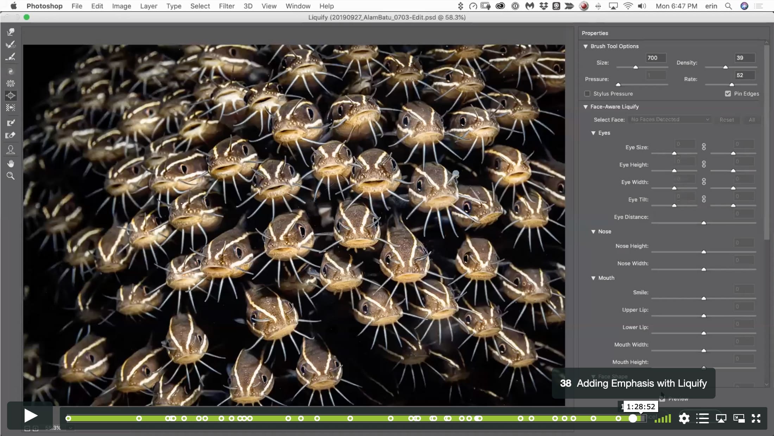Toggle the Eye Size link icon
This screenshot has width=774, height=436.
point(704,147)
